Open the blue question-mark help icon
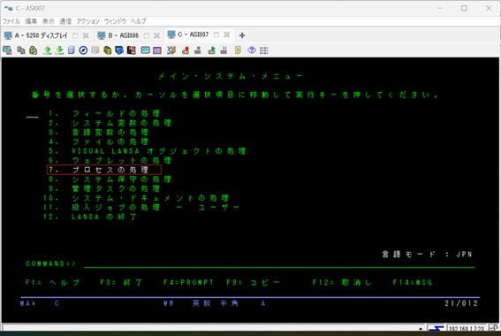 coord(252,50)
